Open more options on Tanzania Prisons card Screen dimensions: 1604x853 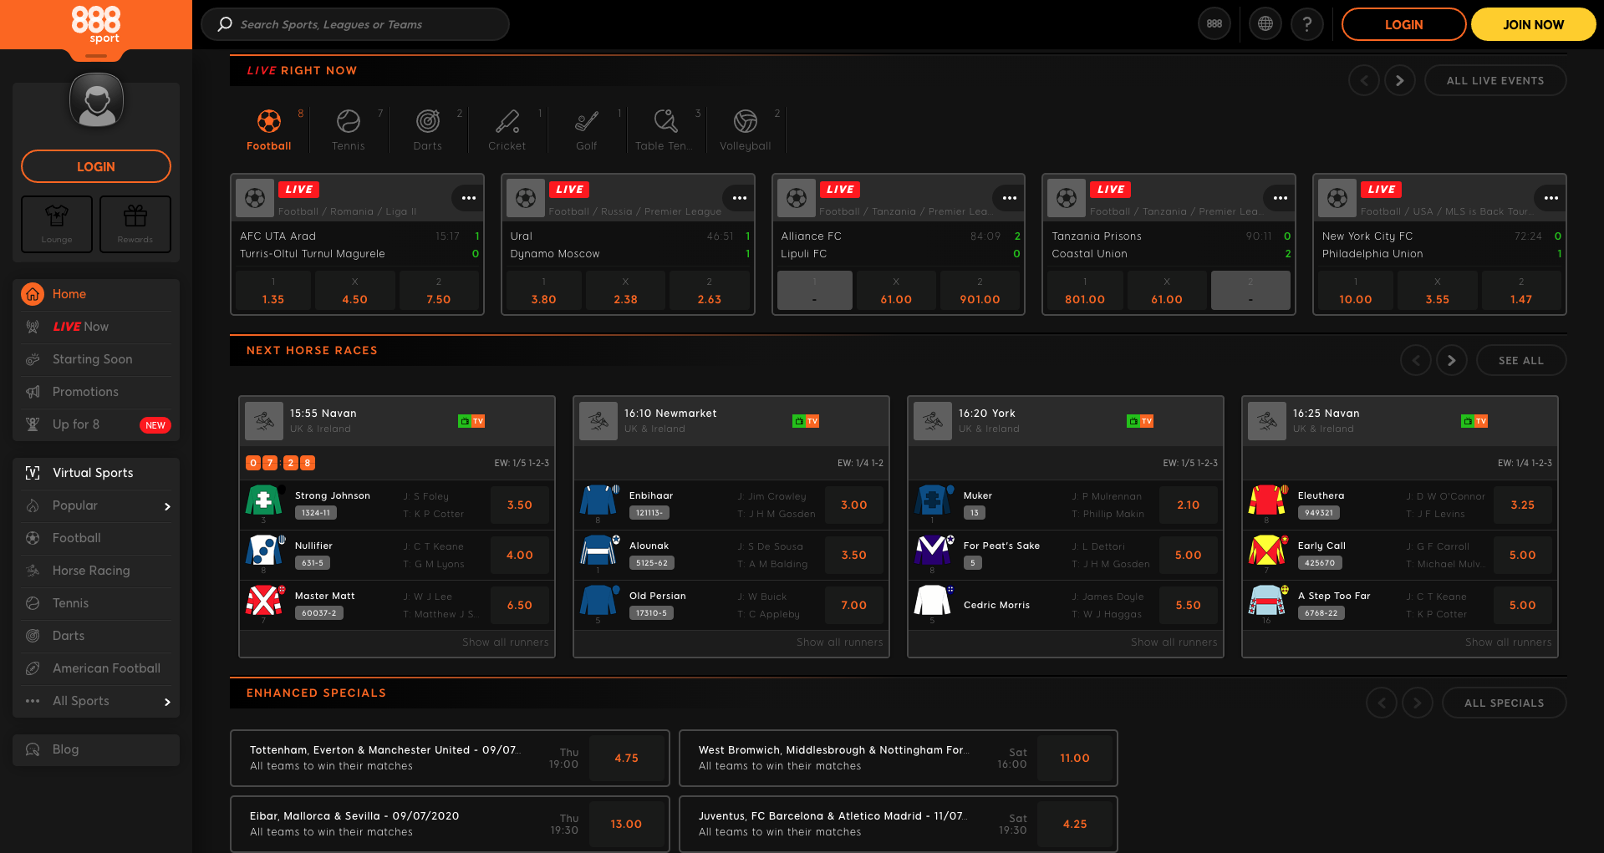tap(1281, 198)
